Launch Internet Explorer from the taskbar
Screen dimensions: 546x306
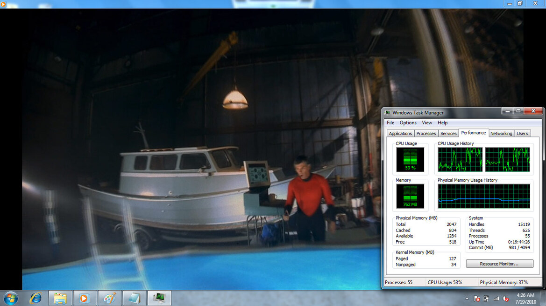(x=35, y=299)
